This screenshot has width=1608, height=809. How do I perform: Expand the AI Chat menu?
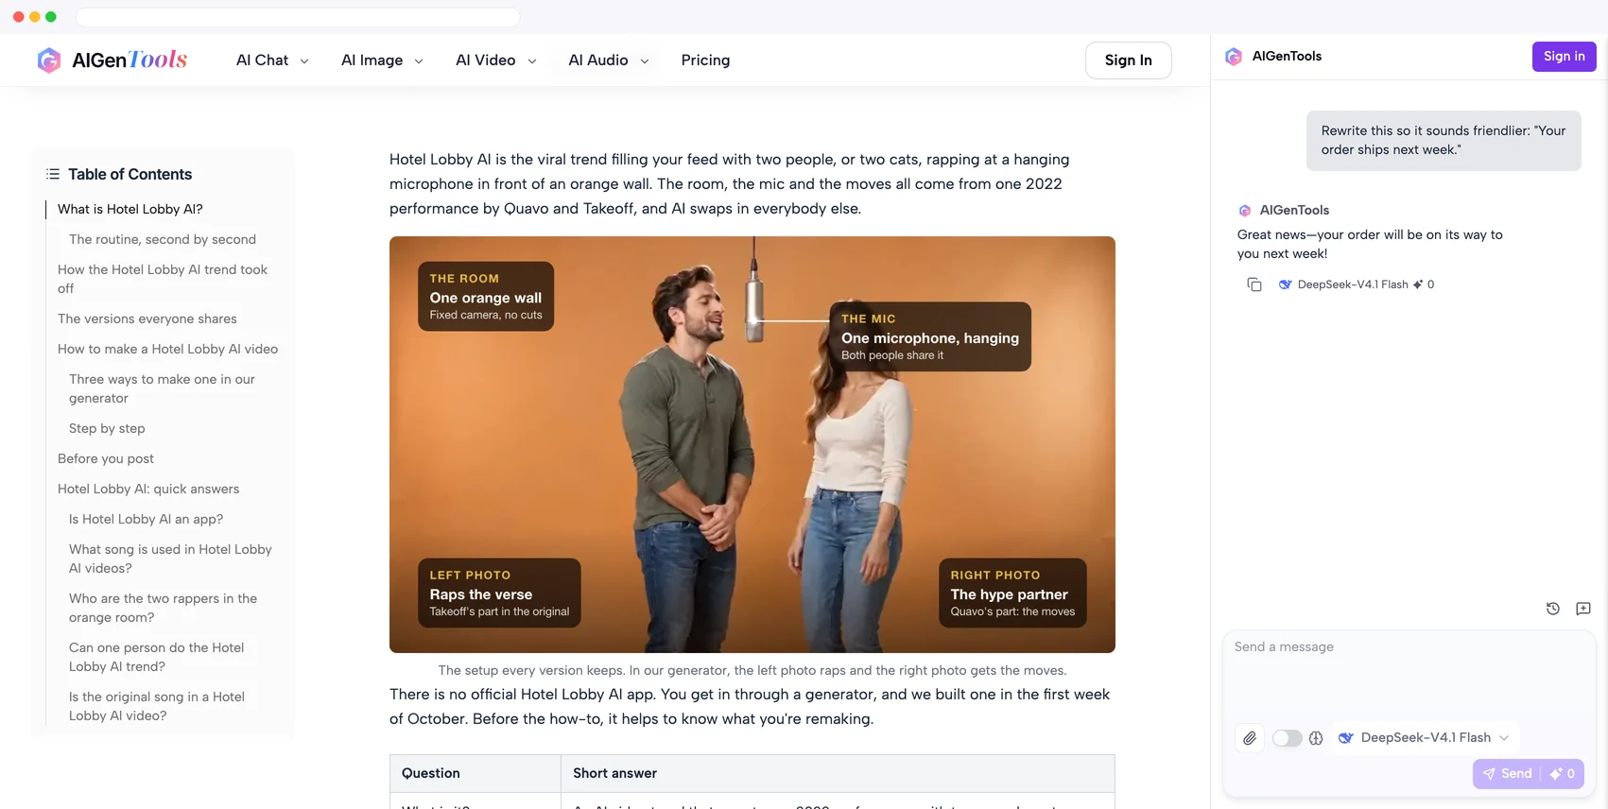[272, 60]
